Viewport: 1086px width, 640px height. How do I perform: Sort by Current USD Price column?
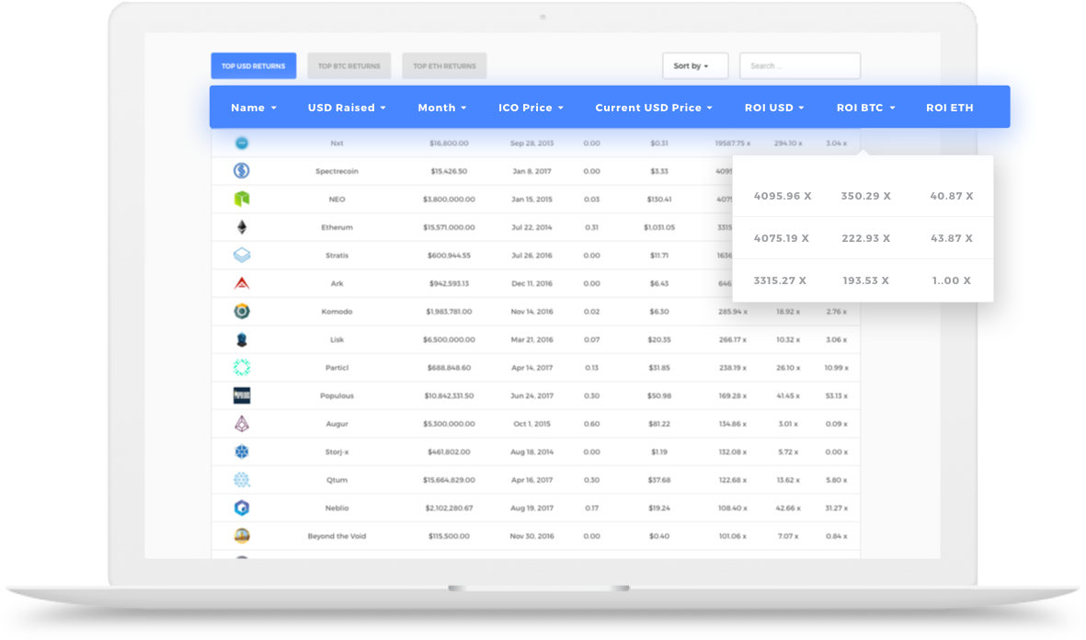(x=653, y=108)
